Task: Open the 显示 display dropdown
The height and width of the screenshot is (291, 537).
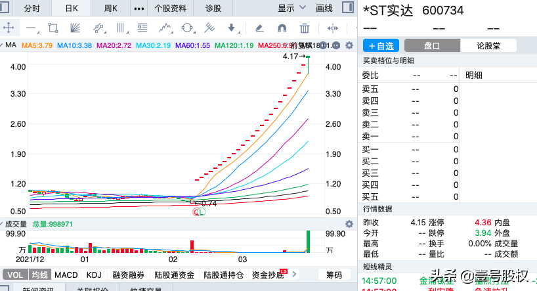Action: (291, 8)
